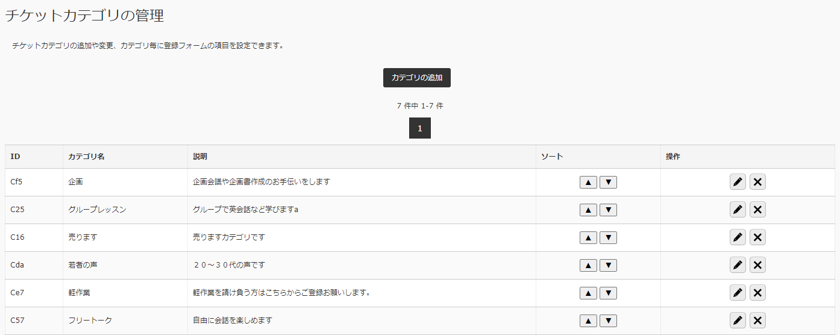This screenshot has width=840, height=335.
Task: Edit the 企画 category with pencil icon
Action: click(x=738, y=182)
